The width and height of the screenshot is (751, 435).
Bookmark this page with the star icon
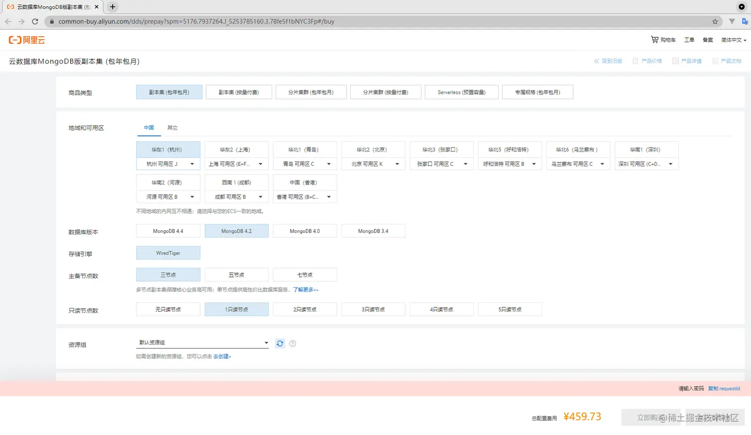[715, 21]
